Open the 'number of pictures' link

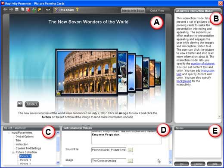203,64
